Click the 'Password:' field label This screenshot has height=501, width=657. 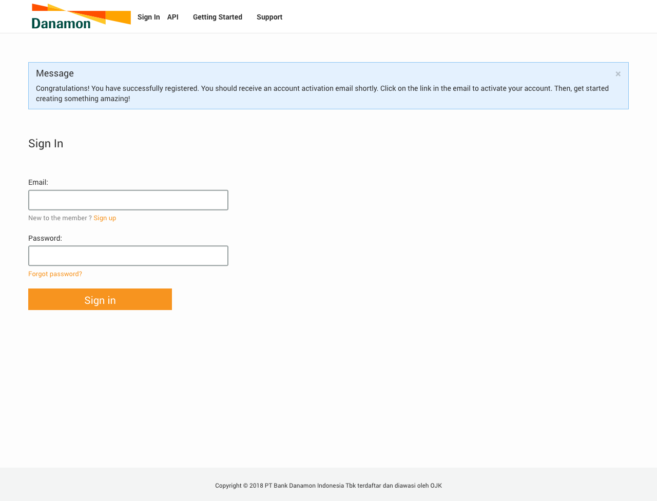tap(45, 238)
